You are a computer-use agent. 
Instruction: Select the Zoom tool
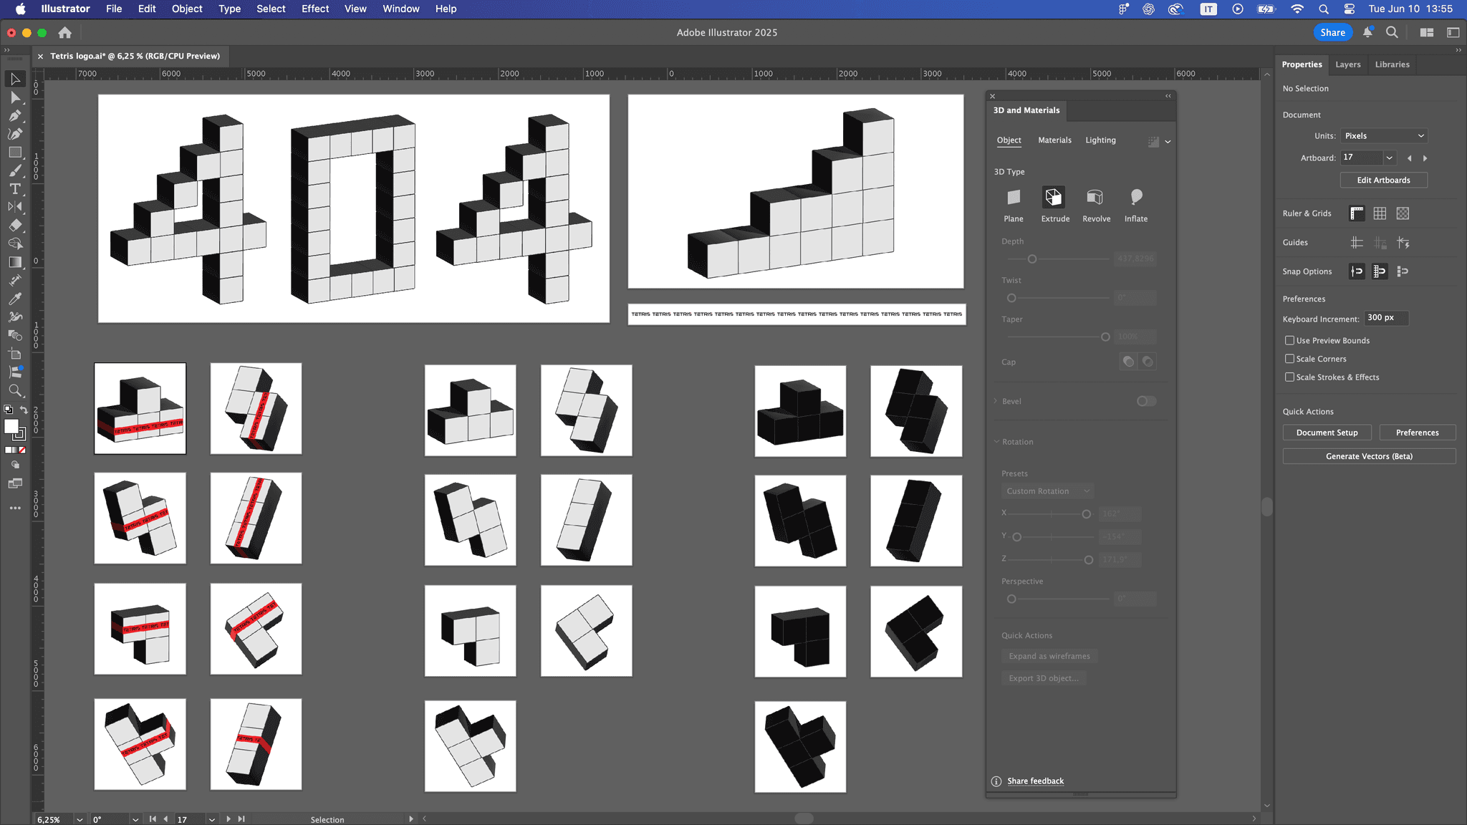tap(15, 391)
